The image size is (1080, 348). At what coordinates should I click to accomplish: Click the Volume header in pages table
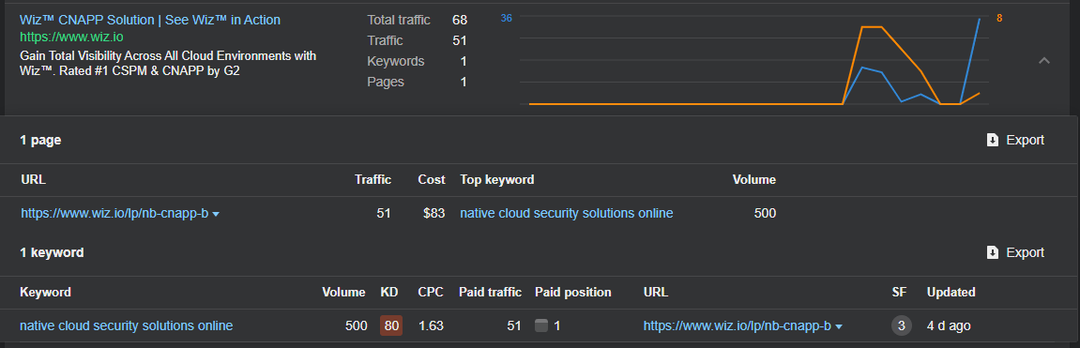tap(754, 180)
